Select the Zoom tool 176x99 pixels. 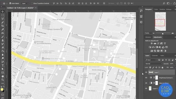point(2,80)
